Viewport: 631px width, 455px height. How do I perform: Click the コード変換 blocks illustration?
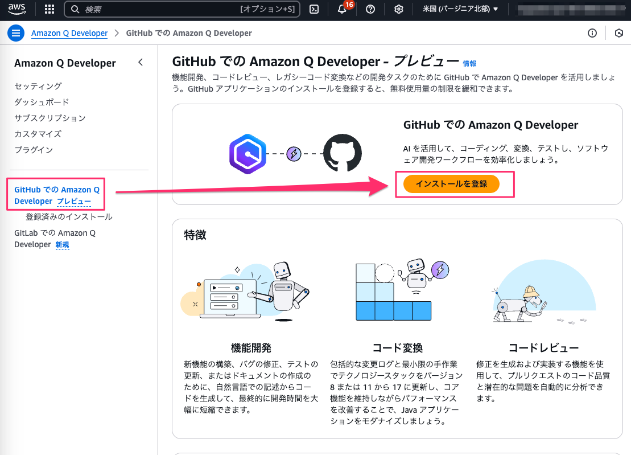402,290
